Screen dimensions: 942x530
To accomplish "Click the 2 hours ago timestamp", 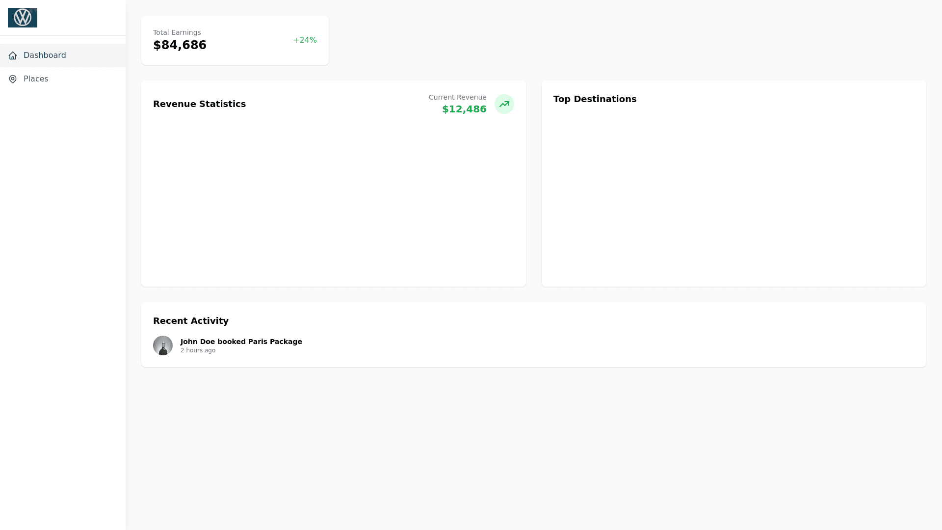I will coord(198,350).
